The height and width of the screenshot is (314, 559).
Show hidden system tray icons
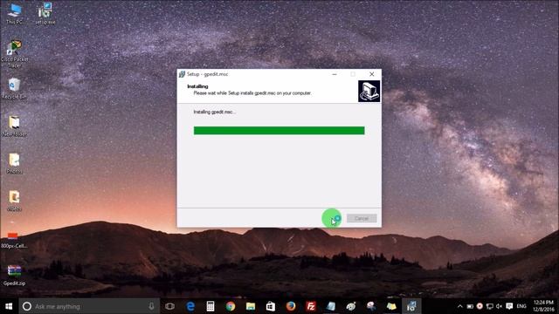460,306
